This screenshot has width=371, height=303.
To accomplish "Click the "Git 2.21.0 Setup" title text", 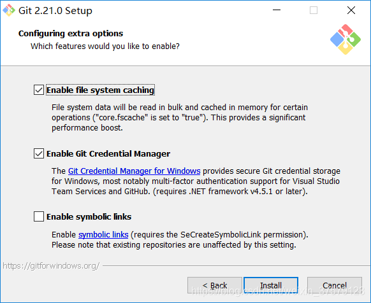I will [x=55, y=11].
